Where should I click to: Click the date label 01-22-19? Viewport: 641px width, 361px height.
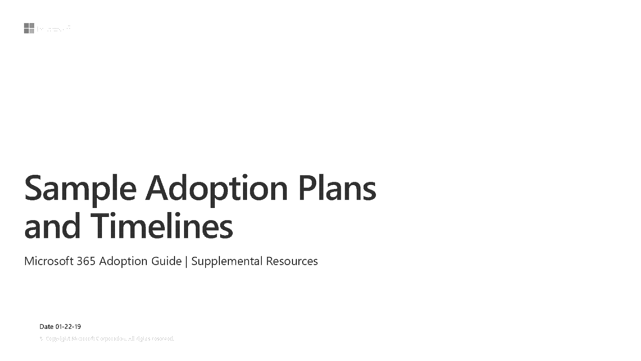60,326
